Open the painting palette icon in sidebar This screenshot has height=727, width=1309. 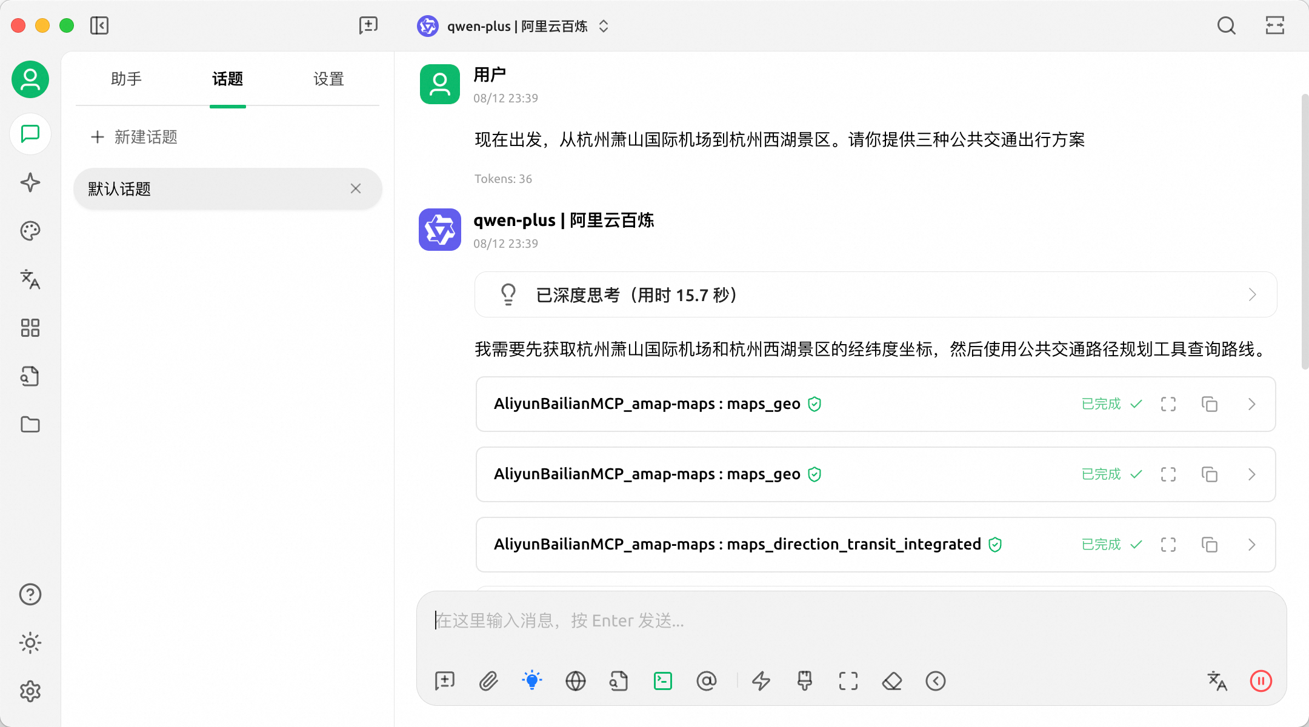(x=30, y=231)
